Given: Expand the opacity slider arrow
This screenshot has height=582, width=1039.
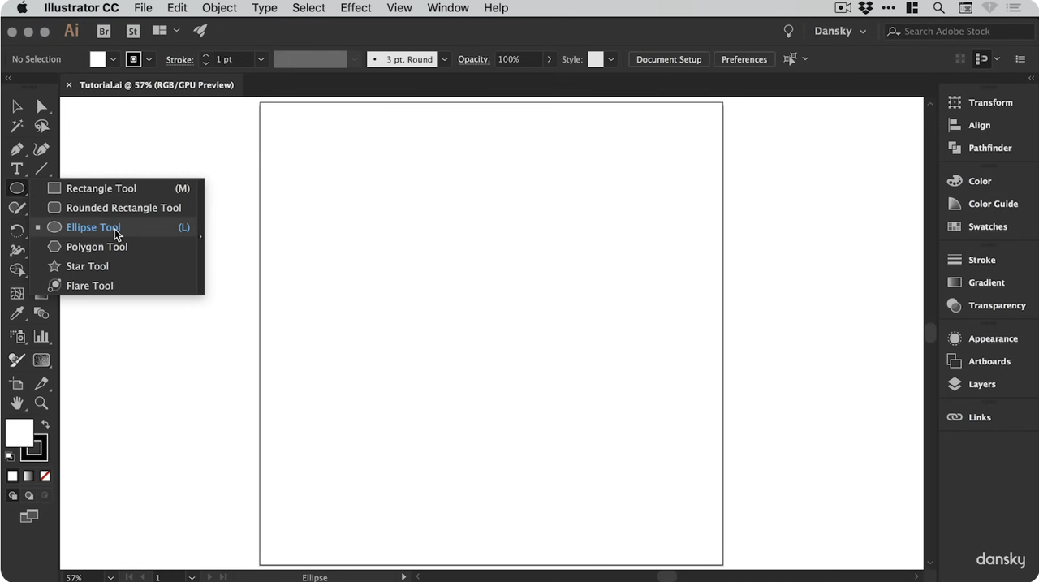Looking at the screenshot, I should pos(550,59).
